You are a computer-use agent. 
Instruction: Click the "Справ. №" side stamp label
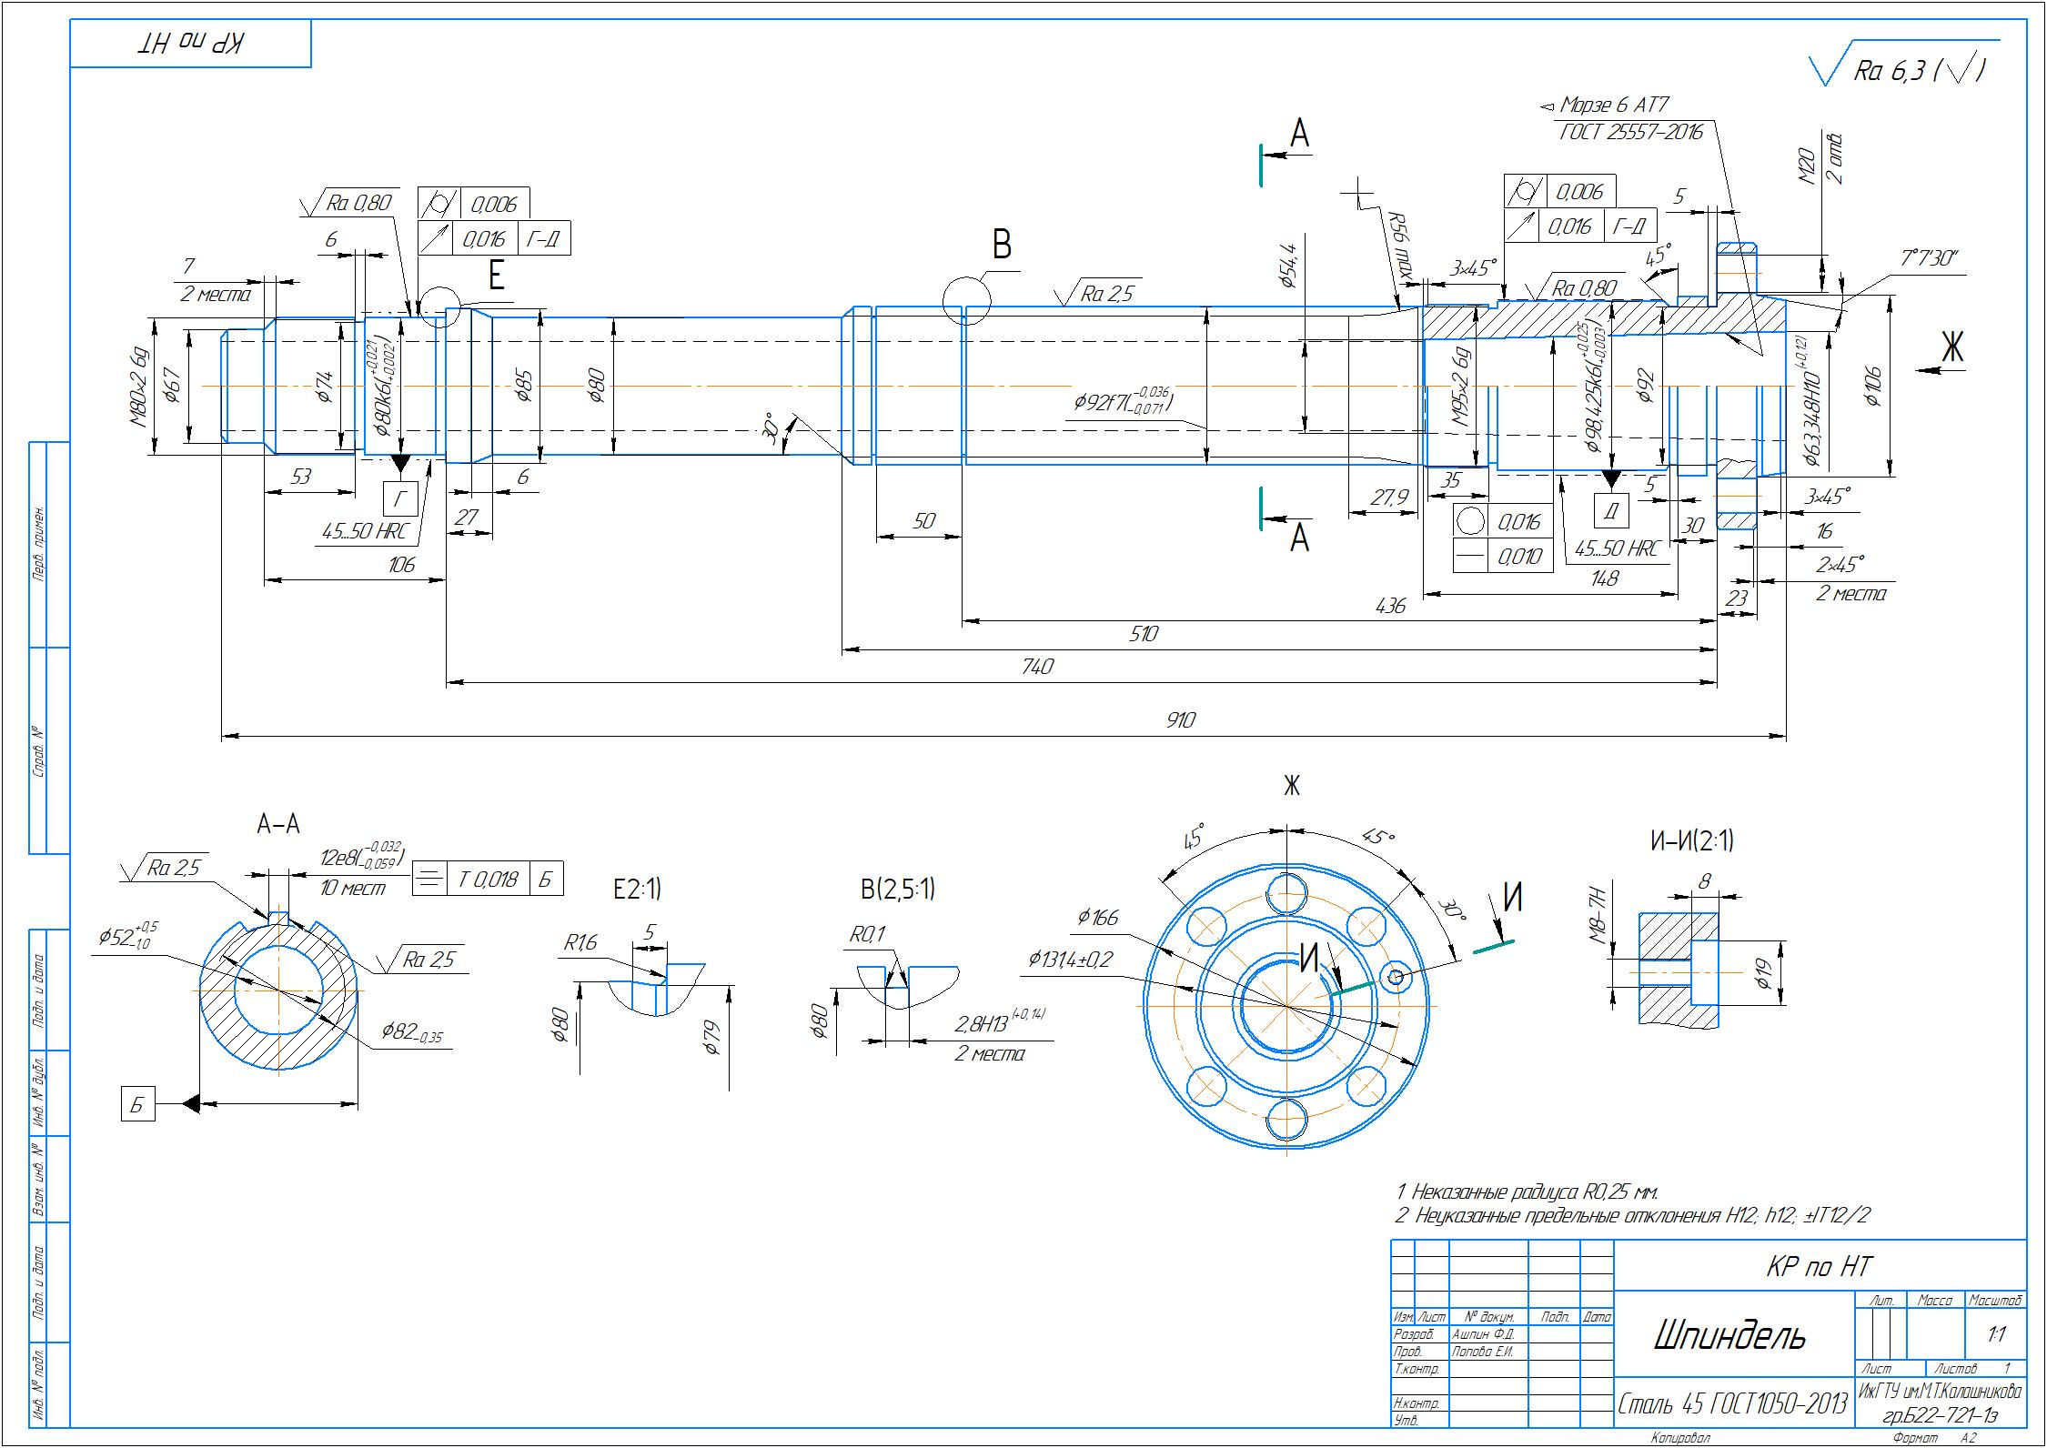37,751
